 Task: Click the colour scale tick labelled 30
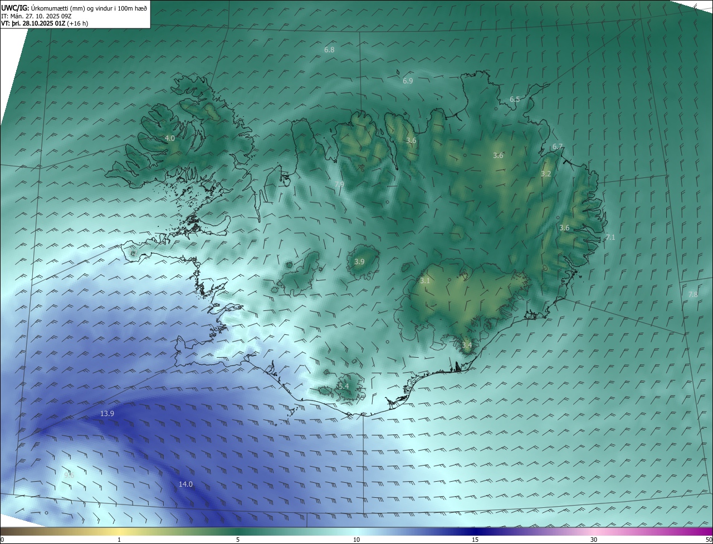[594, 540]
